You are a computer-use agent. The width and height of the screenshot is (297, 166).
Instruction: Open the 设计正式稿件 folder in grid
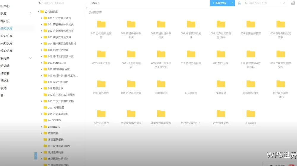(x=101, y=114)
